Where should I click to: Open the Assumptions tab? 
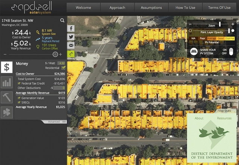pos(151,7)
